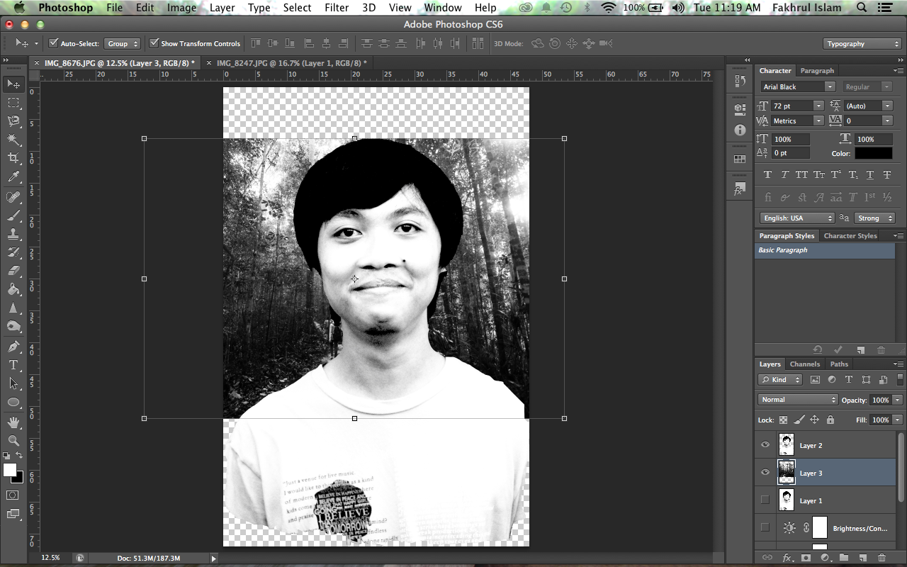Lock transparent pixels of layer
Image resolution: width=907 pixels, height=567 pixels.
[x=783, y=420]
